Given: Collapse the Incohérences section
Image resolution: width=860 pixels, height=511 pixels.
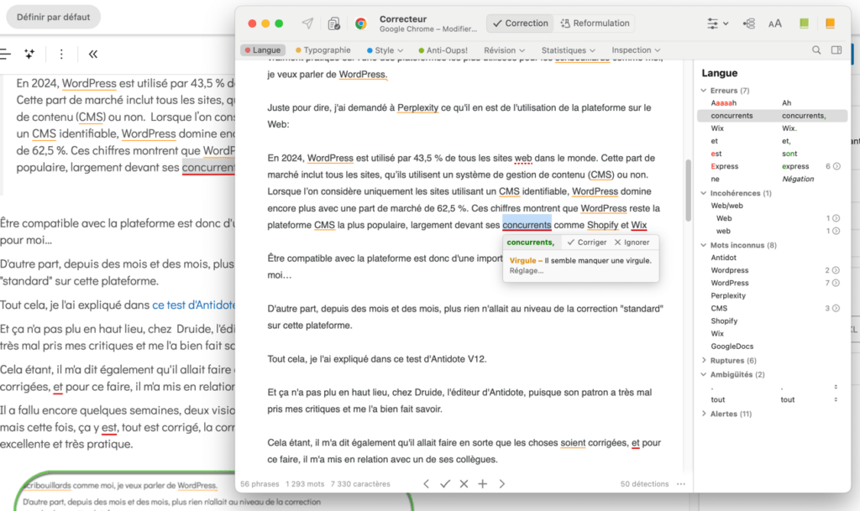Looking at the screenshot, I should pyautogui.click(x=704, y=193).
